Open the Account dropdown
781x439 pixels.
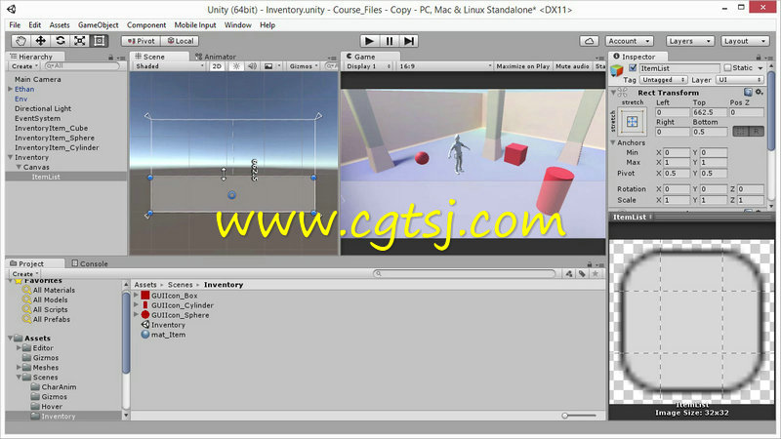[629, 41]
